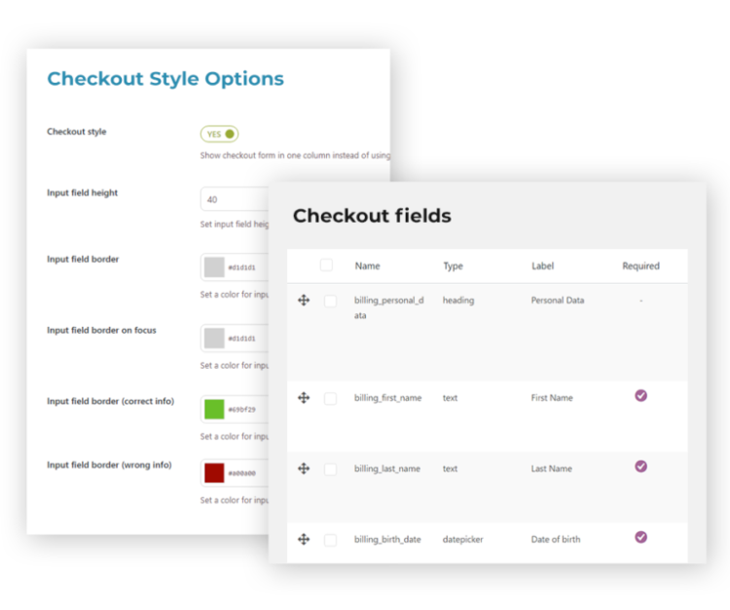
Task: Click the 'Show checkout form in one column' description
Action: point(295,156)
